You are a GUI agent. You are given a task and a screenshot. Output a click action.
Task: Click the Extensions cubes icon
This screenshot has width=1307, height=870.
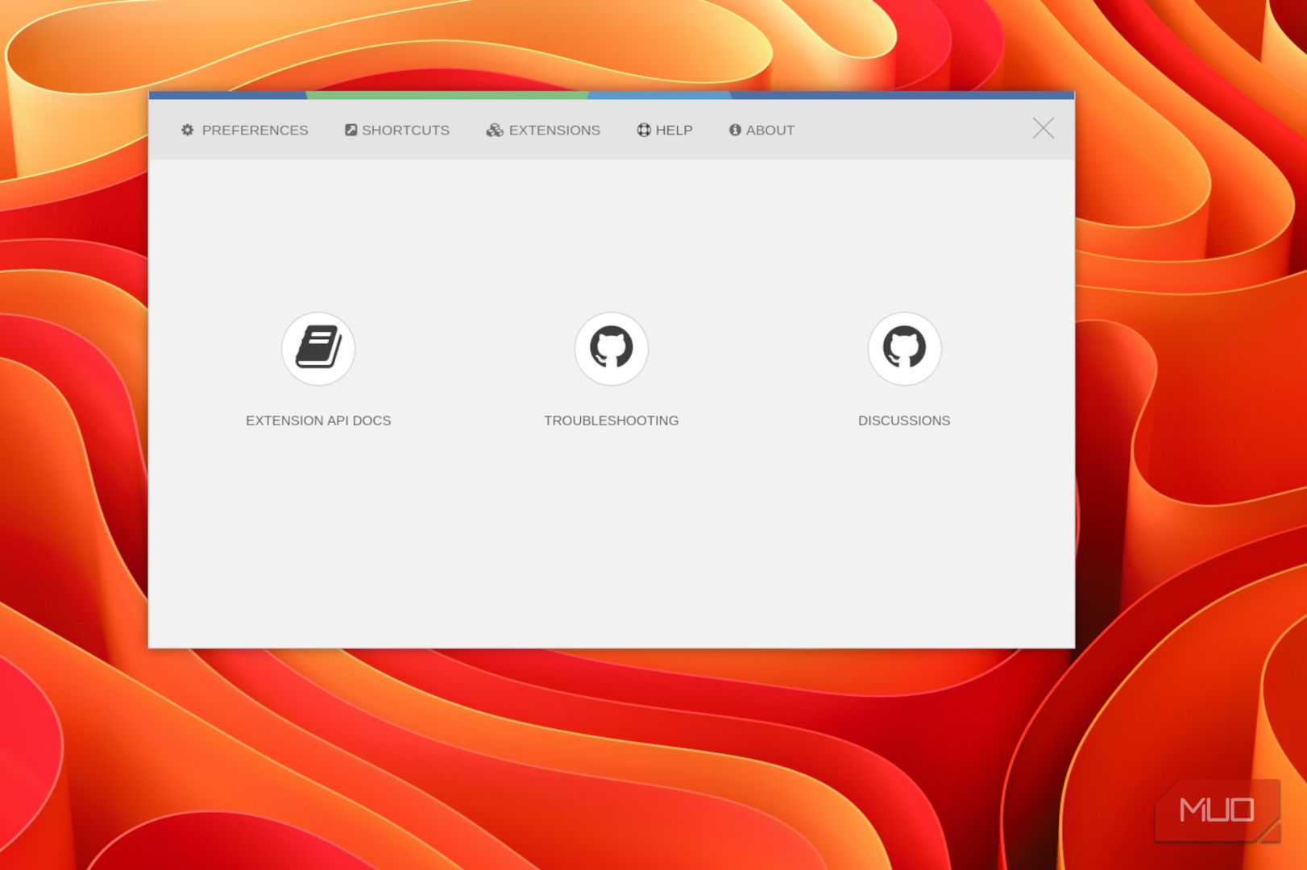tap(495, 130)
